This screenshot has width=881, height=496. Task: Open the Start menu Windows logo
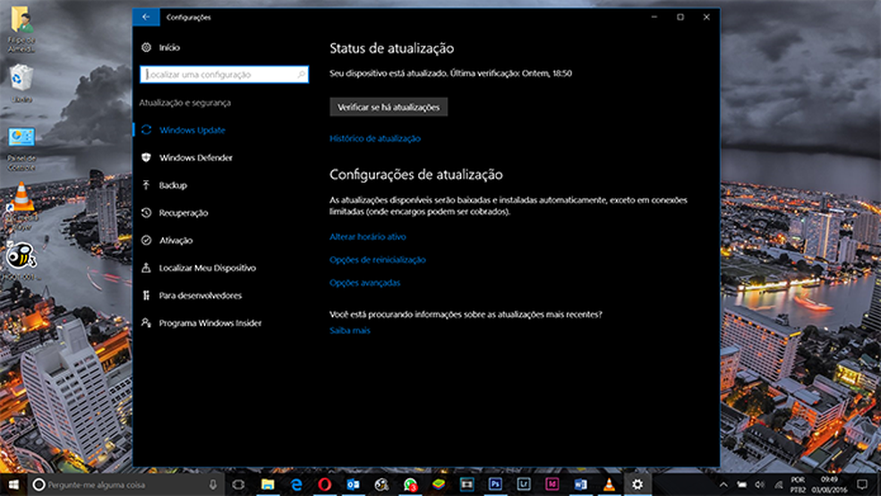point(13,484)
